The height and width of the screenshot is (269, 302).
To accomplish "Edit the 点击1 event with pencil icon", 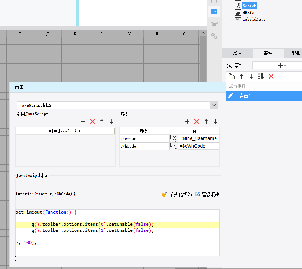I will tap(230, 96).
